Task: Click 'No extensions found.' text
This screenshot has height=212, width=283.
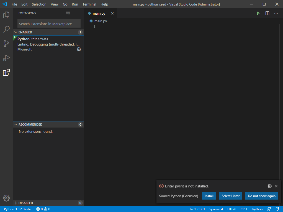Action: pyautogui.click(x=36, y=131)
